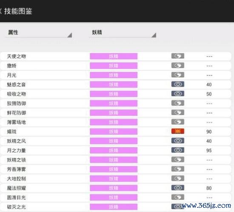Viewport: 234px width, 212px height.
Task: Select the 鲜花防御 skill name
Action: click(x=17, y=113)
